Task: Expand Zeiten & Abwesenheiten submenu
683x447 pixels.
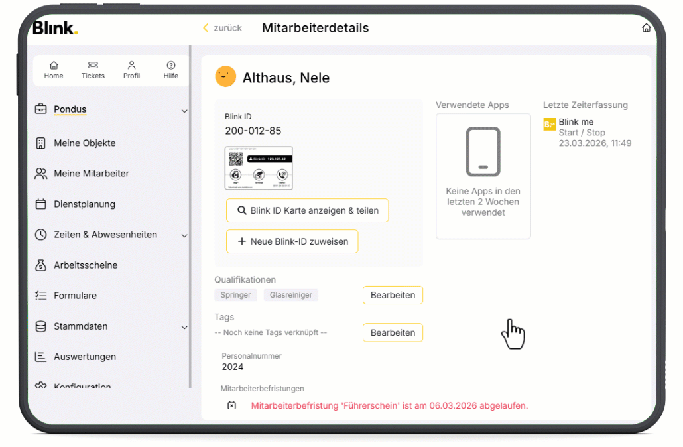Action: click(x=184, y=235)
